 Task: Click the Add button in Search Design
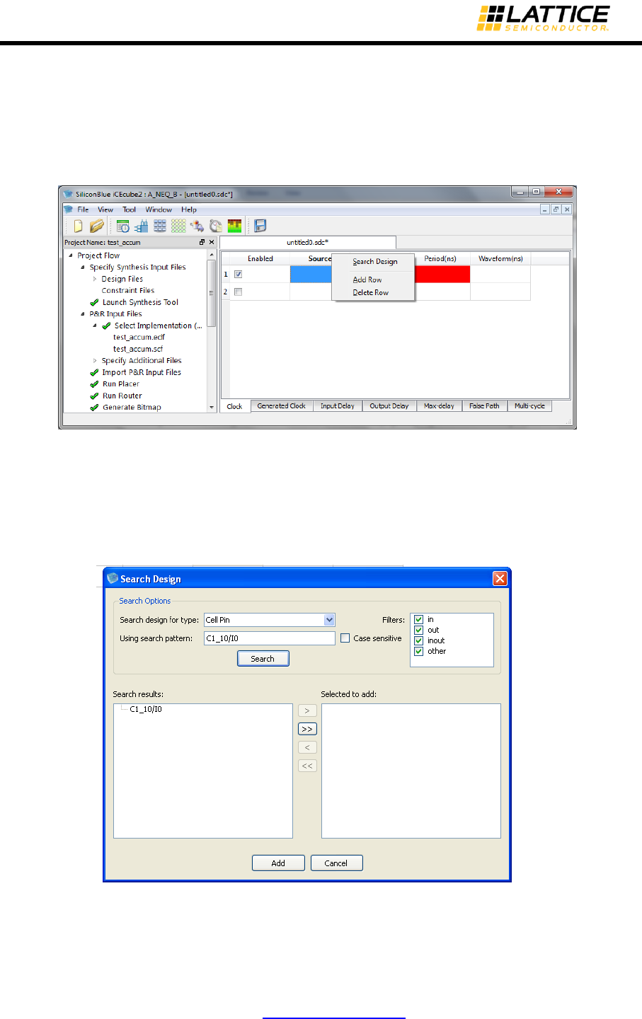click(278, 863)
